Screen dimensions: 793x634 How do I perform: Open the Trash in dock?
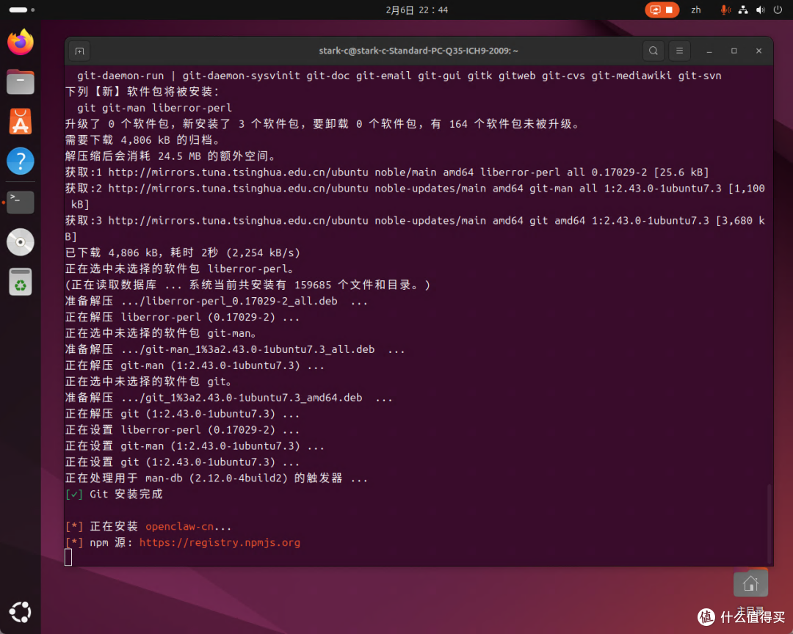pos(21,282)
